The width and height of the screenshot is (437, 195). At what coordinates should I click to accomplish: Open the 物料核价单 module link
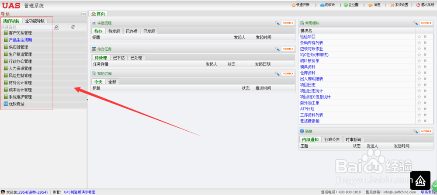pos(310,60)
